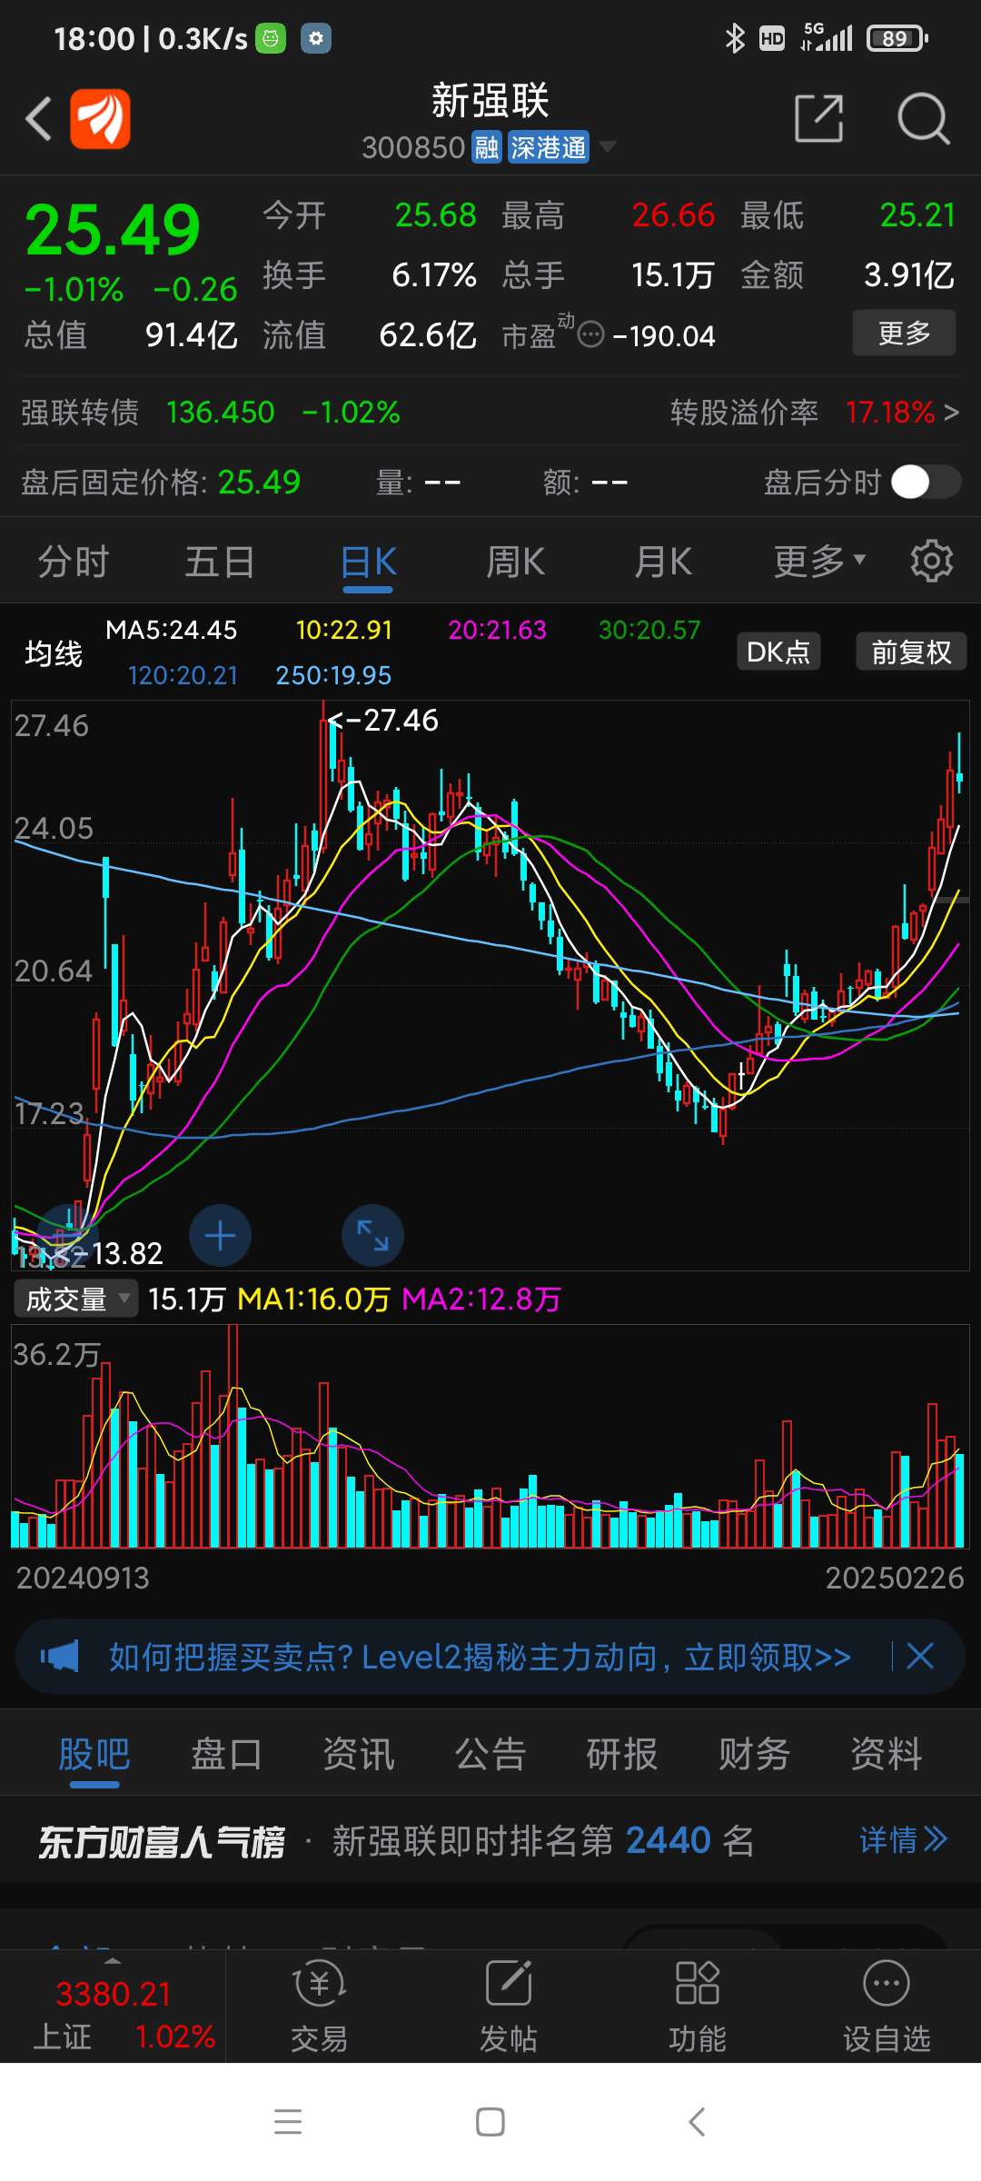Tap the Android home button

[x=490, y=2122]
